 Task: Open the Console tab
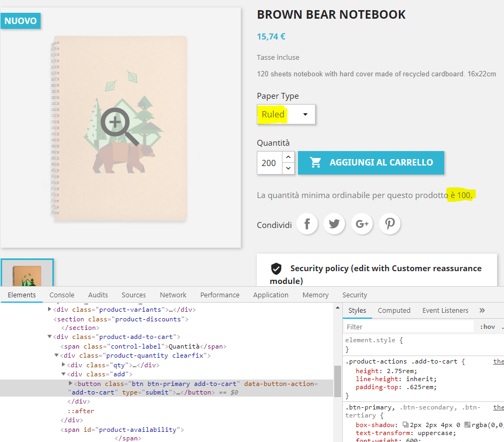[62, 295]
